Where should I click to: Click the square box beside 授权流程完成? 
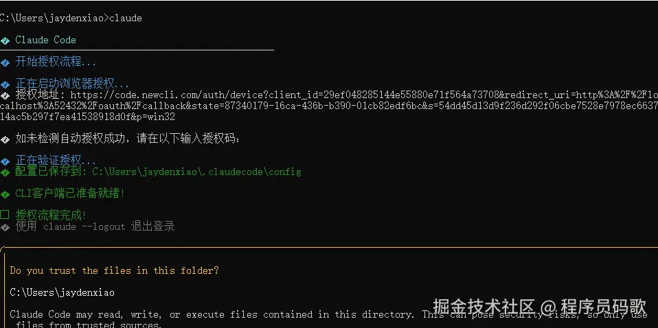pyautogui.click(x=5, y=215)
